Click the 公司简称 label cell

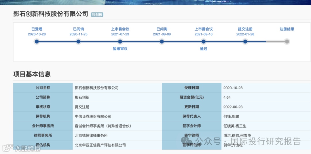pyautogui.click(x=43, y=97)
